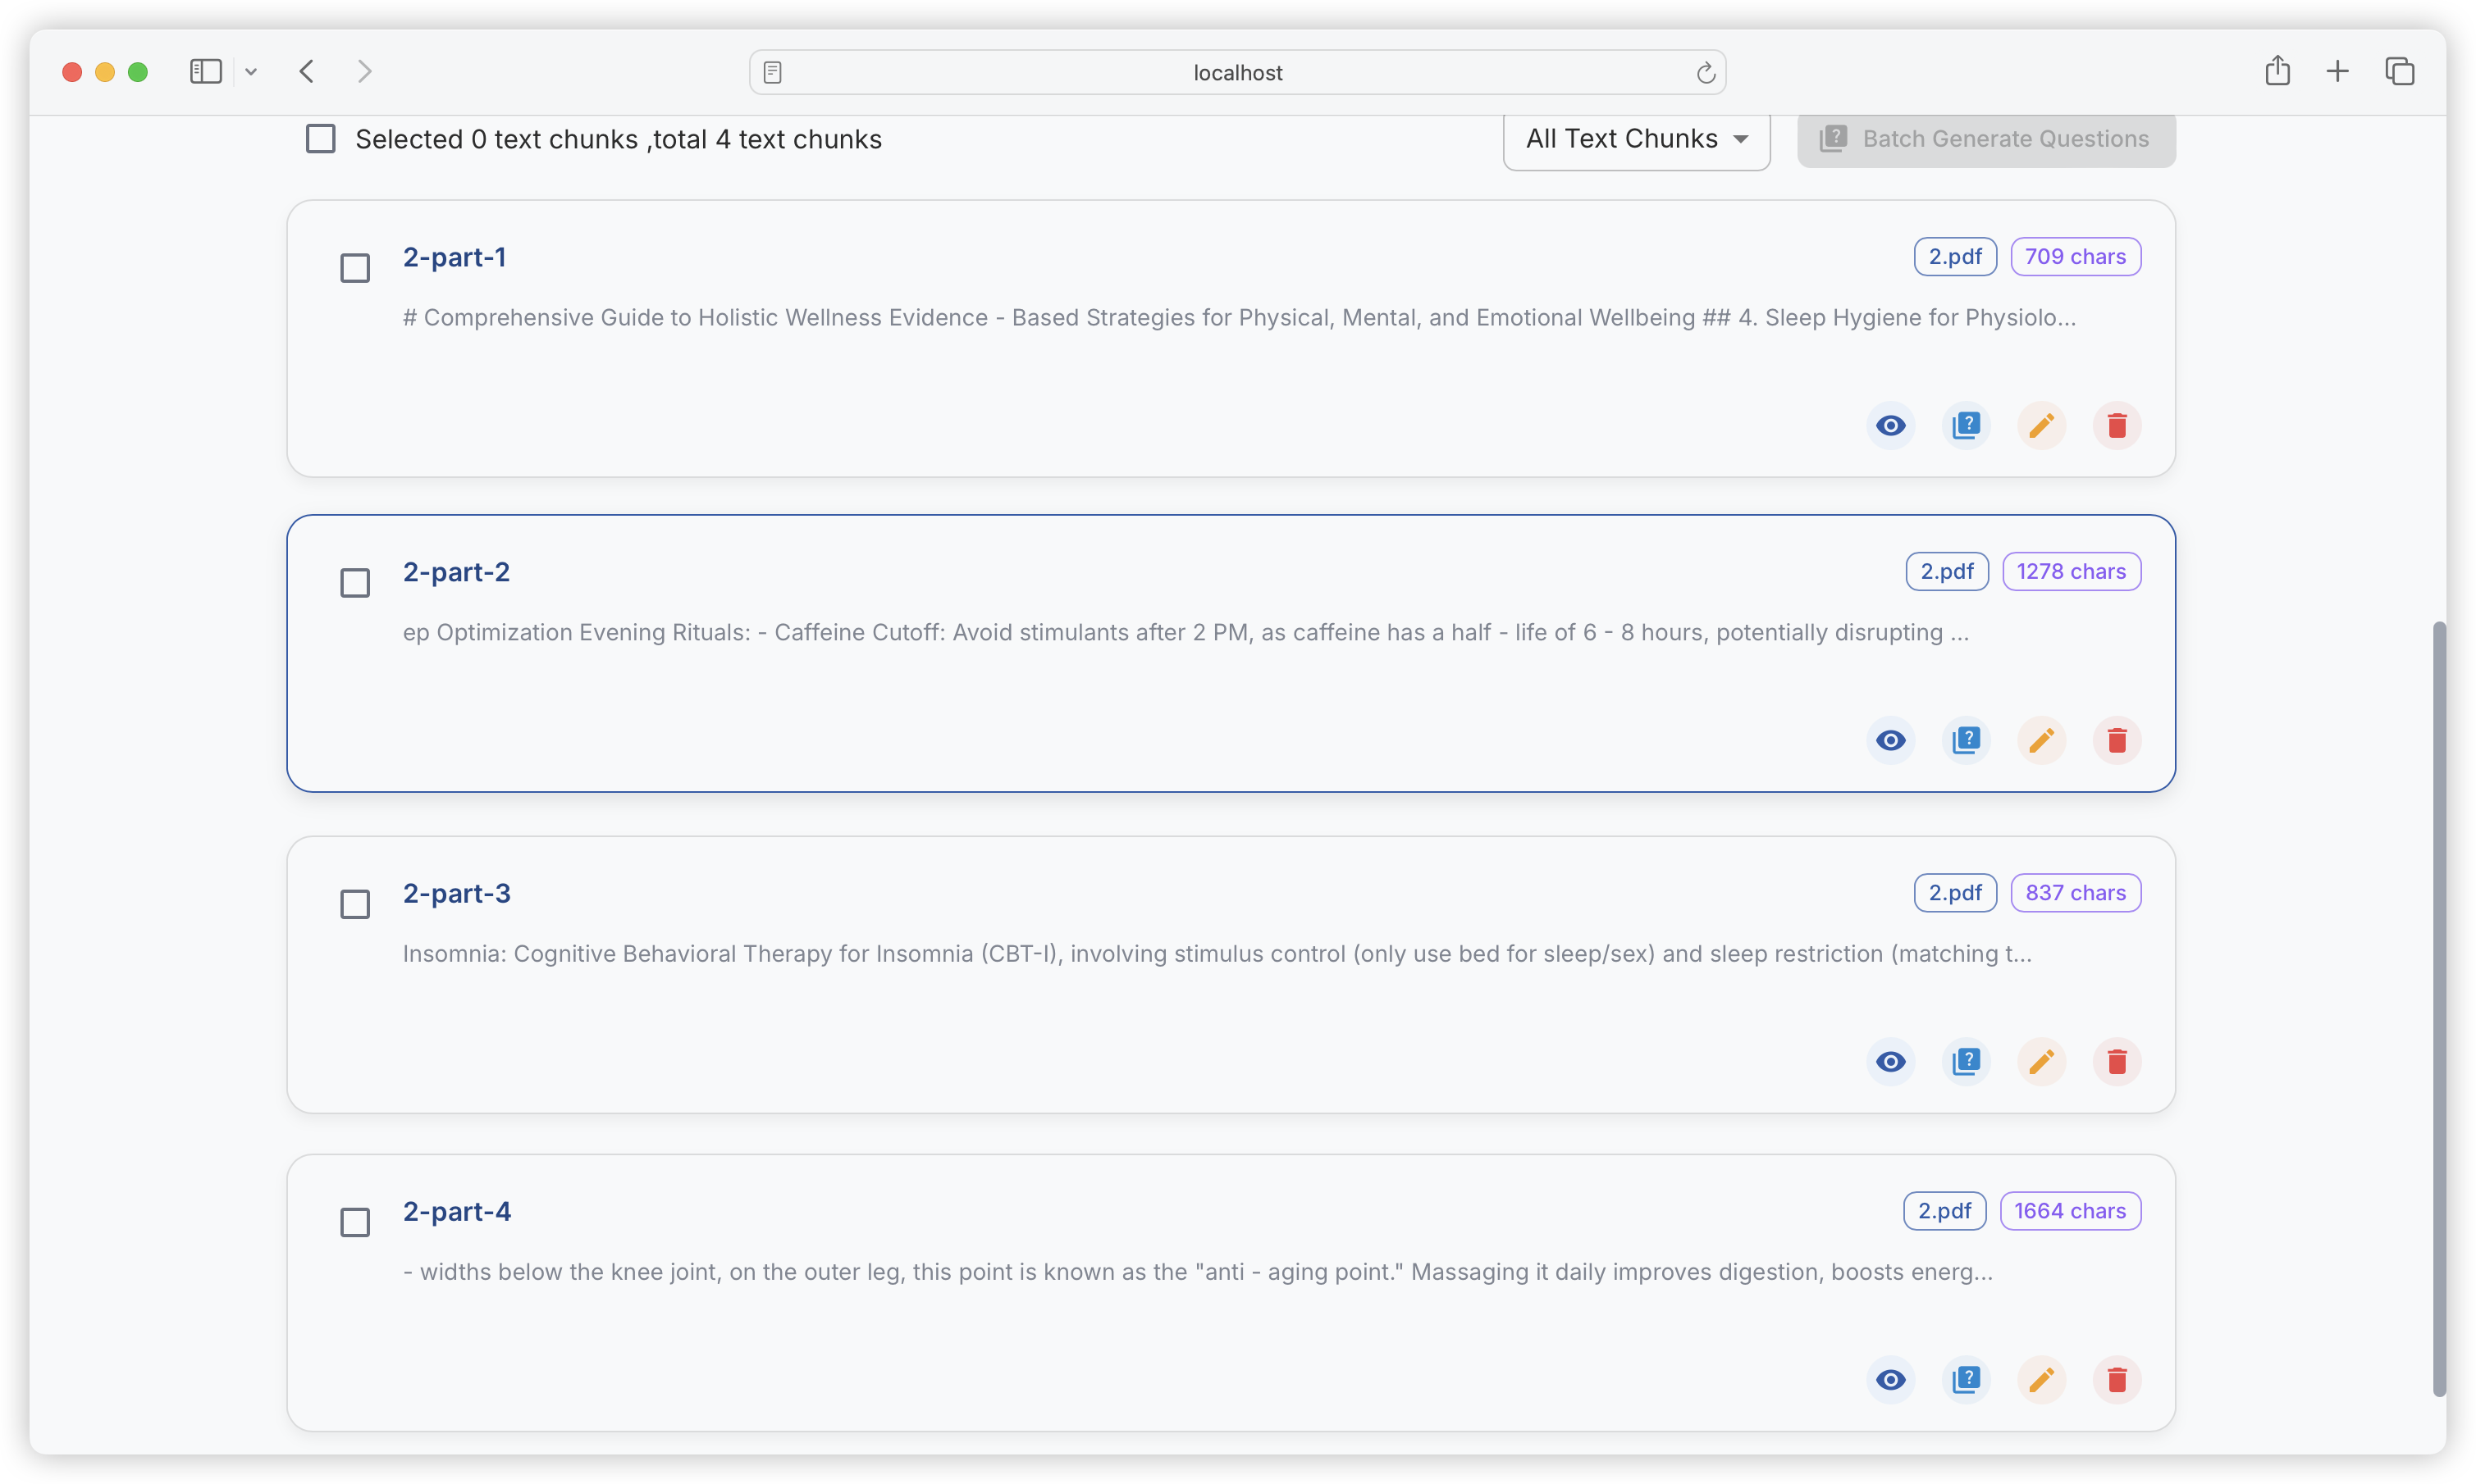Click the 2.pdf tag on 2-part-4
This screenshot has width=2476, height=1484.
pos(1944,1211)
